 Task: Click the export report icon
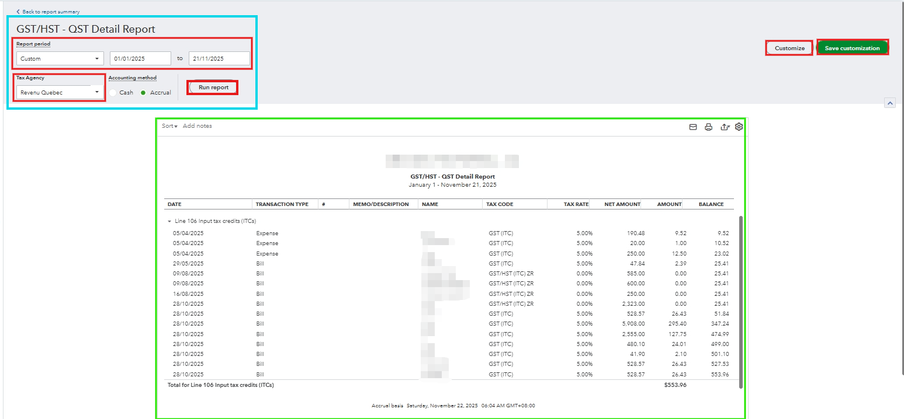click(725, 127)
